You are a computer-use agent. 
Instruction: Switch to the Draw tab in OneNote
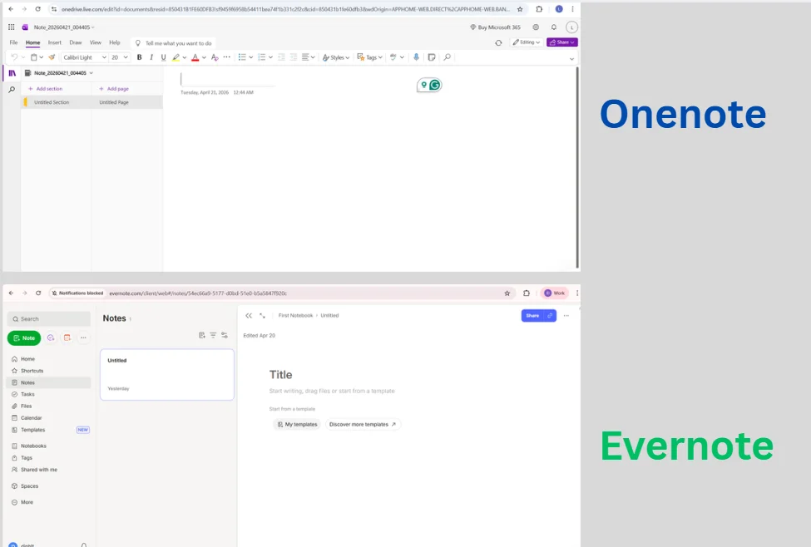pos(76,42)
